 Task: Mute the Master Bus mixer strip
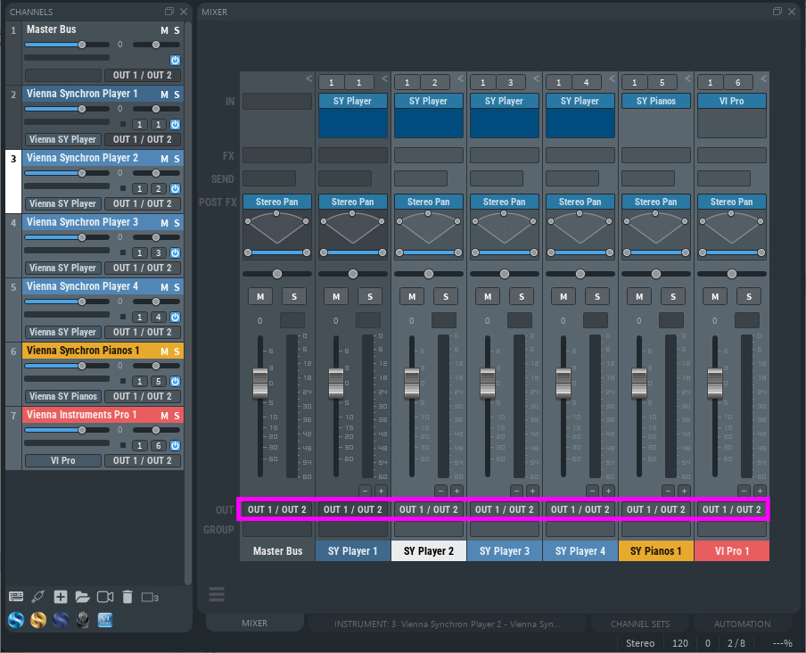260,296
